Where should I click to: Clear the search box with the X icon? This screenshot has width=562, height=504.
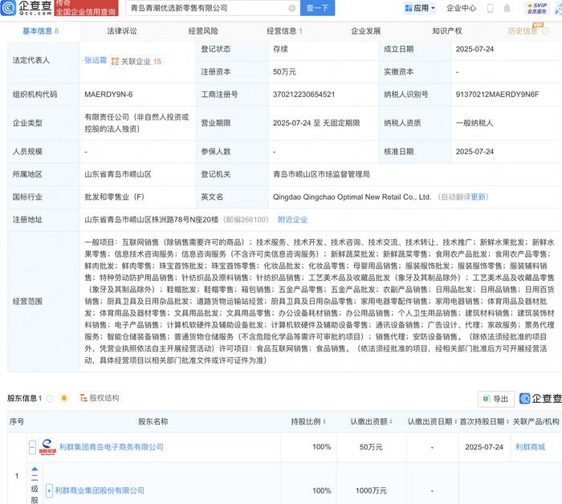pyautogui.click(x=292, y=8)
